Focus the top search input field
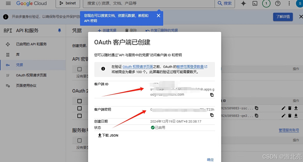The height and width of the screenshot is (162, 303). 149,3
